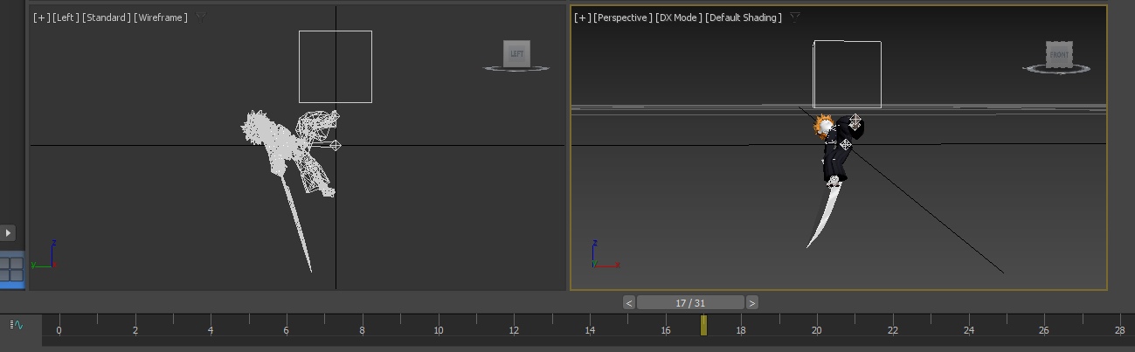1135x352 pixels.
Task: Open the [Standard] viewport menu
Action: click(x=106, y=17)
